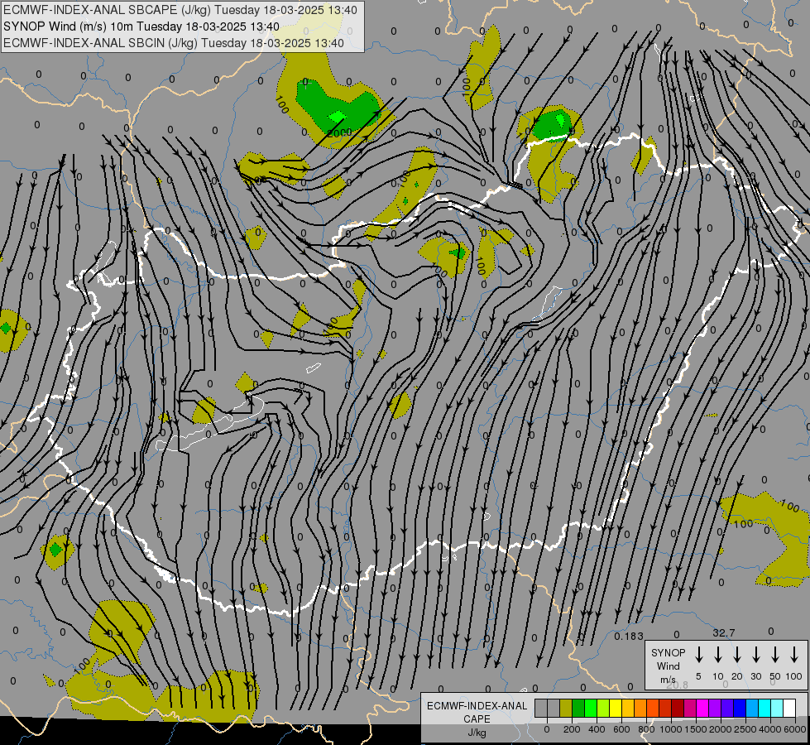The height and width of the screenshot is (745, 810).
Task: Pick the amber swatch left of 800
Action: click(x=640, y=708)
